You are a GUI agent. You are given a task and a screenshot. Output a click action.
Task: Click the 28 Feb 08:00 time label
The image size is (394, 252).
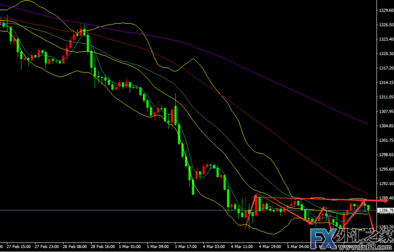(75, 247)
